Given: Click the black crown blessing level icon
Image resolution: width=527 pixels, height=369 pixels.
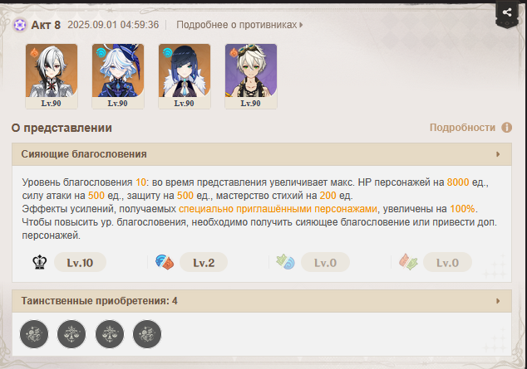Looking at the screenshot, I should (x=40, y=262).
